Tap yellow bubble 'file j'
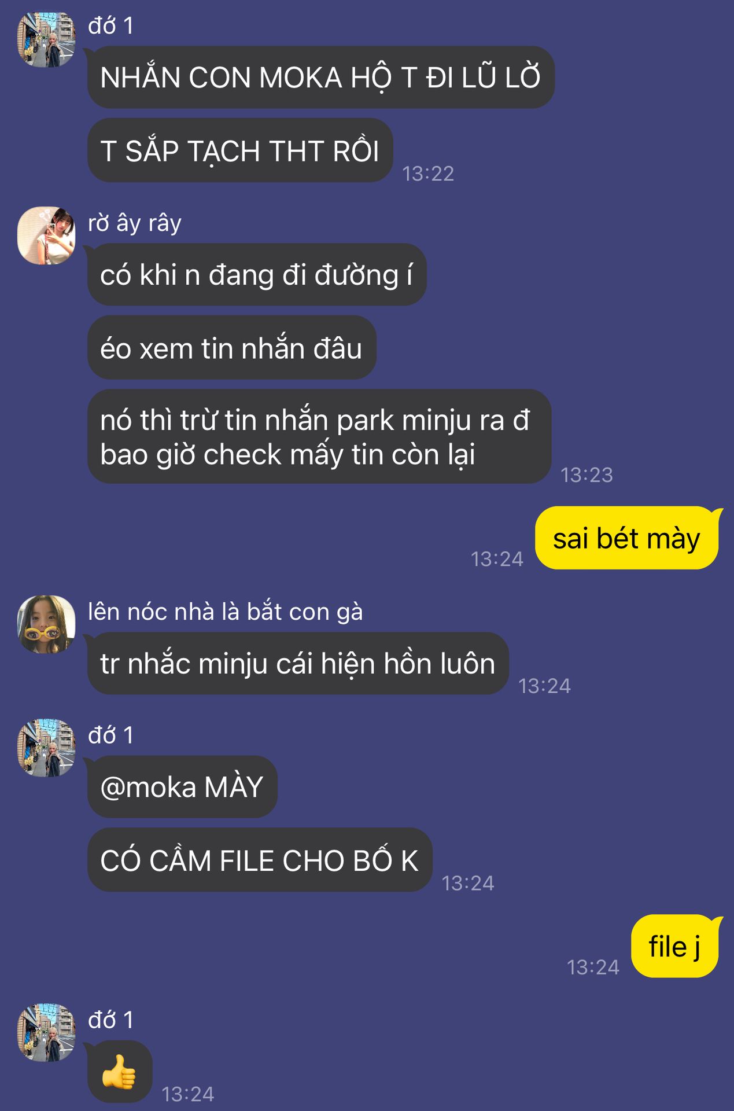This screenshot has height=1111, width=734. pos(674,946)
